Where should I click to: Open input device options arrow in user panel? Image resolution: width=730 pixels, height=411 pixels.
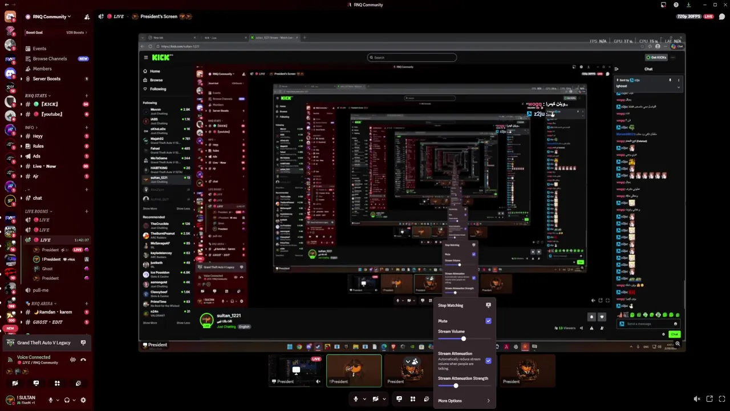pyautogui.click(x=56, y=400)
